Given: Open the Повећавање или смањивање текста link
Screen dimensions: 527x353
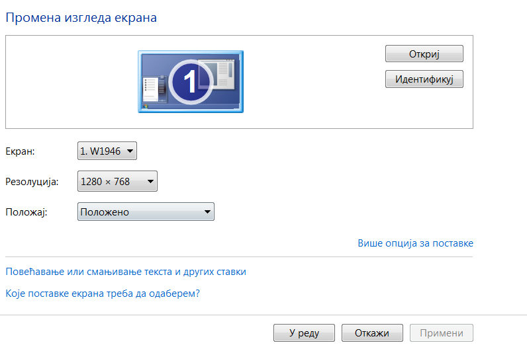Looking at the screenshot, I should click(126, 272).
